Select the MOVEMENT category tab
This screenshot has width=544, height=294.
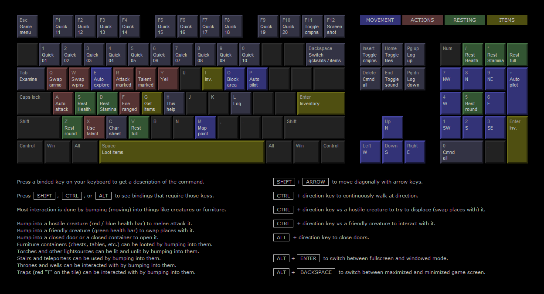(x=380, y=20)
